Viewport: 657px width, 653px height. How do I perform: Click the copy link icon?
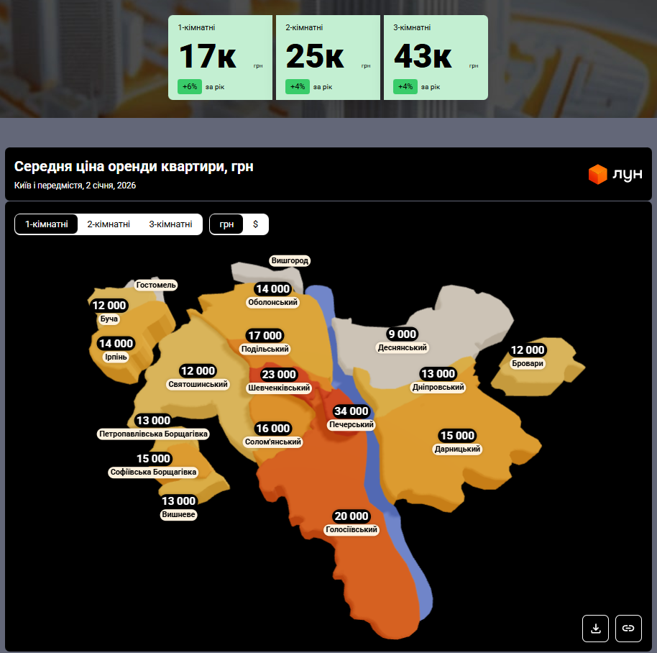tap(628, 628)
